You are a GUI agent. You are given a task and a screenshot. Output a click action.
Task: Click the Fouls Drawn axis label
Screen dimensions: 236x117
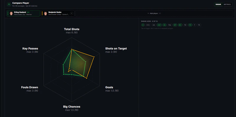coord(30,87)
